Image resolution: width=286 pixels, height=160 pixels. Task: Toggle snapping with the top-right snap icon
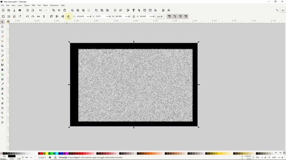pos(277,10)
